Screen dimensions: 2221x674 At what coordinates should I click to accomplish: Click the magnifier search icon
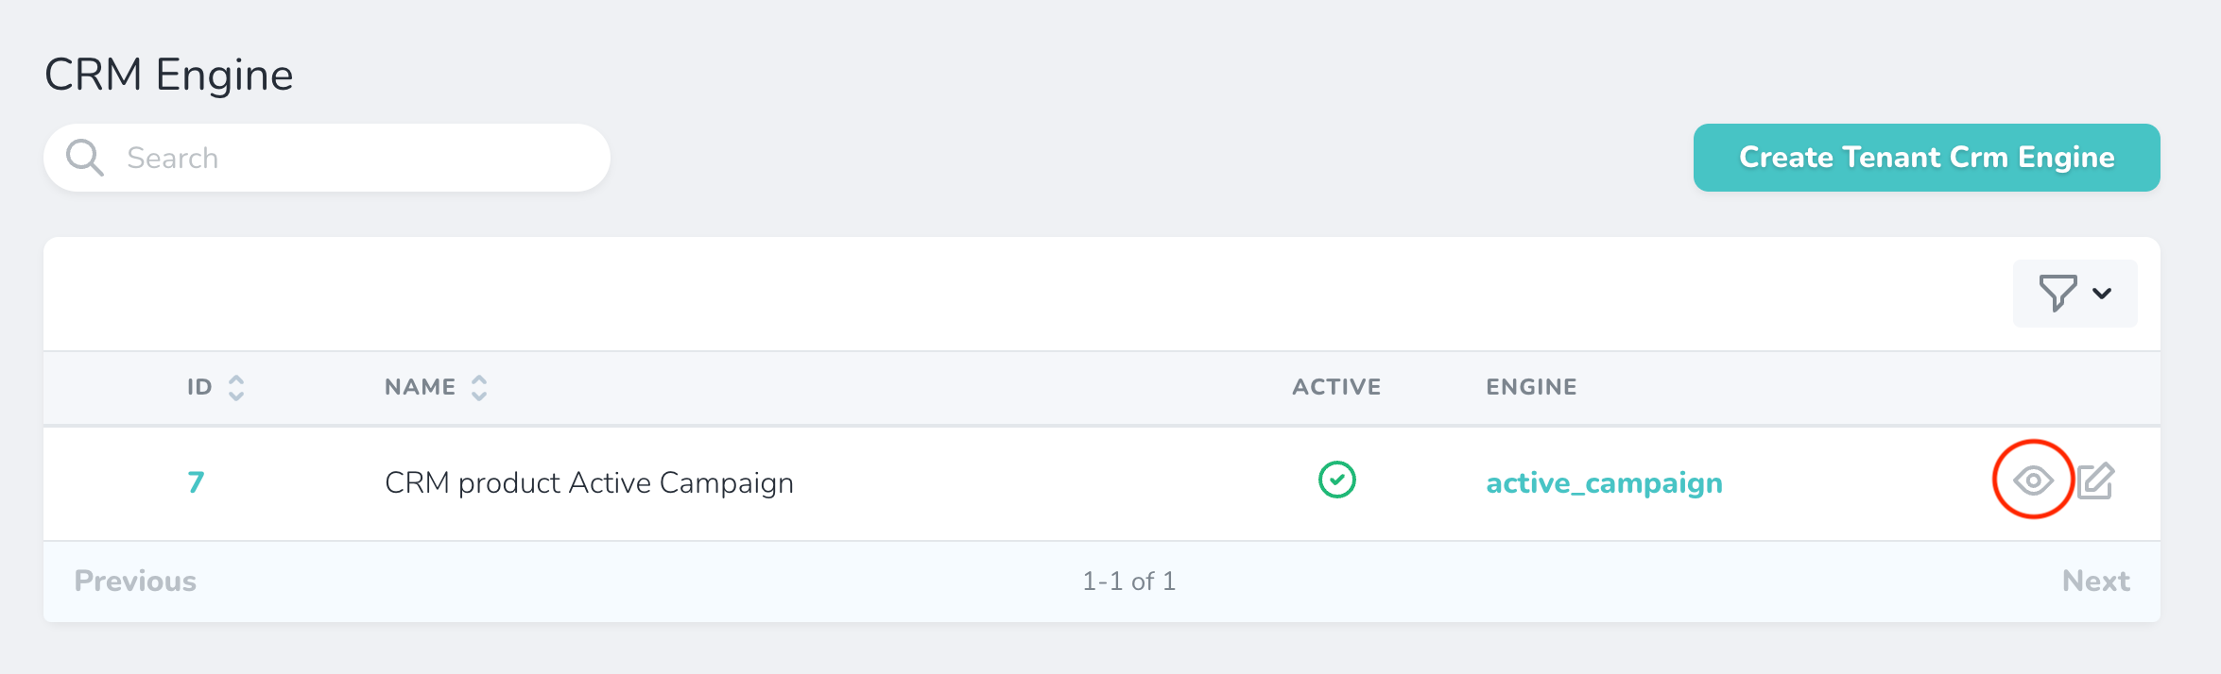click(84, 158)
